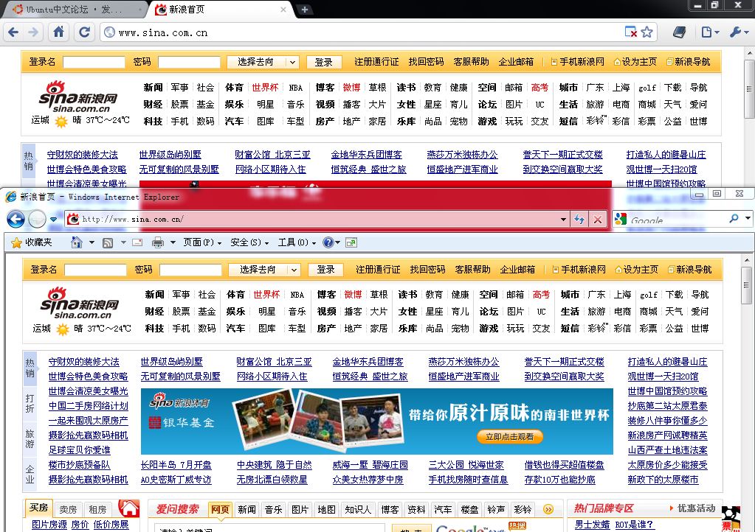This screenshot has height=532, width=755.
Task: Expand IE's recent pages arrow beside forward
Action: tap(53, 220)
